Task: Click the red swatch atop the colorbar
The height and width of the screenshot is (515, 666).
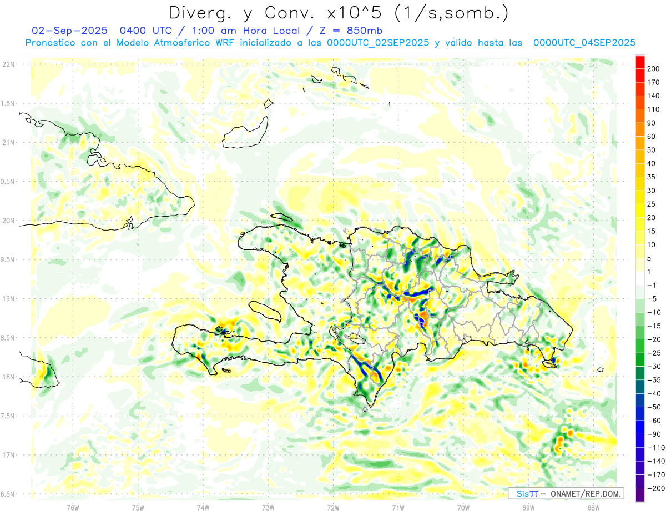Action: tap(640, 63)
